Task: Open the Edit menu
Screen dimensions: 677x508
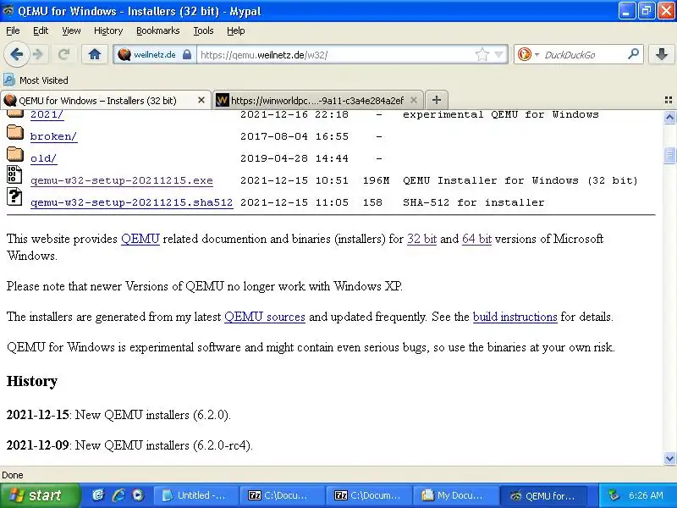Action: (41, 30)
